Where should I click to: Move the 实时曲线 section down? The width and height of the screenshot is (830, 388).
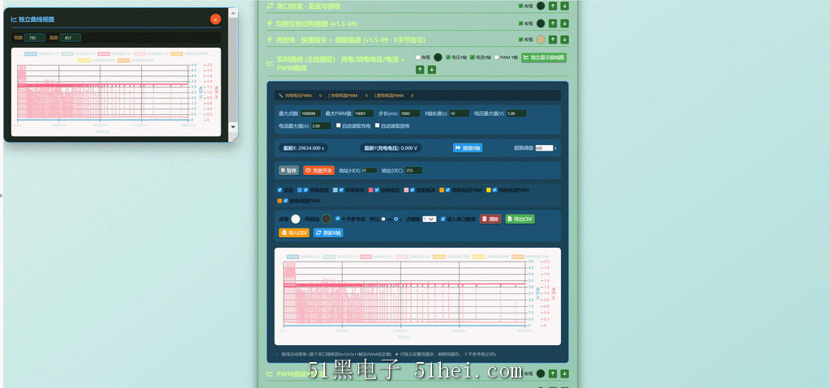pos(432,70)
